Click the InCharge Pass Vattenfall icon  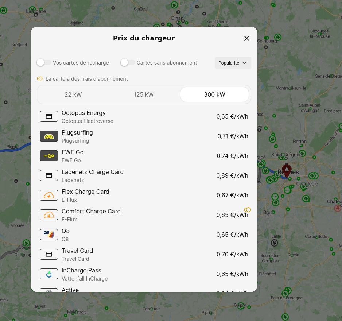tap(49, 274)
